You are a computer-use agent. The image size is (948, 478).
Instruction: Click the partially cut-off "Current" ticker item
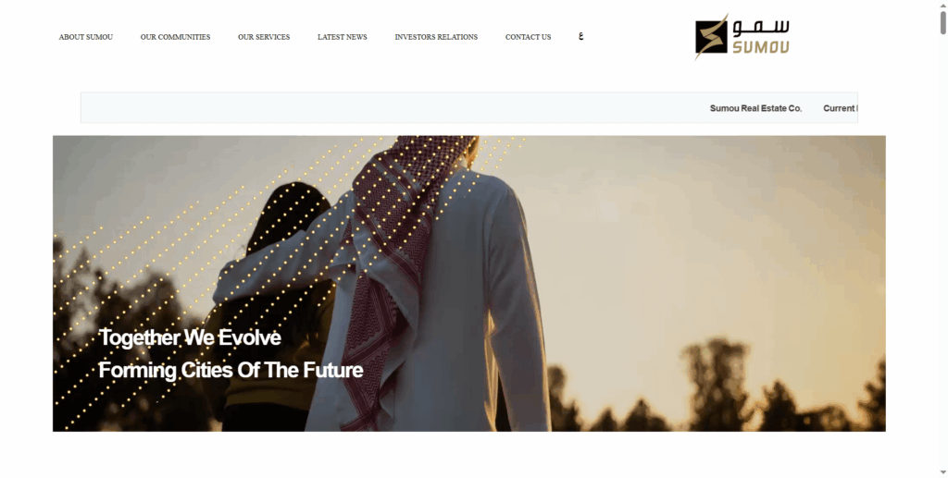click(x=840, y=108)
